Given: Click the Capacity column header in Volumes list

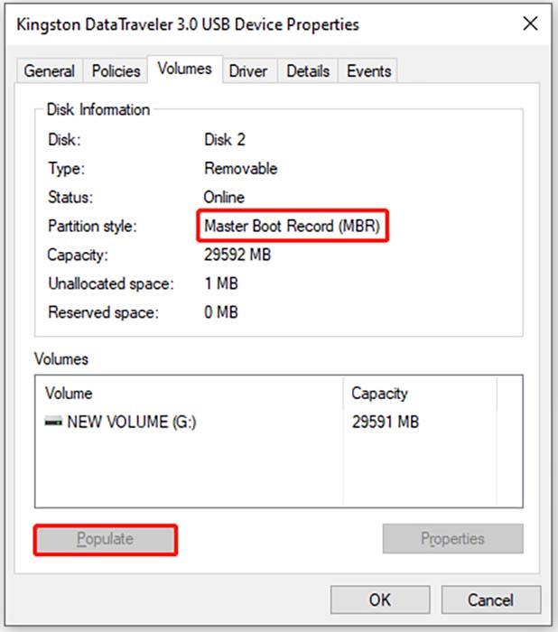Looking at the screenshot, I should pos(379,394).
